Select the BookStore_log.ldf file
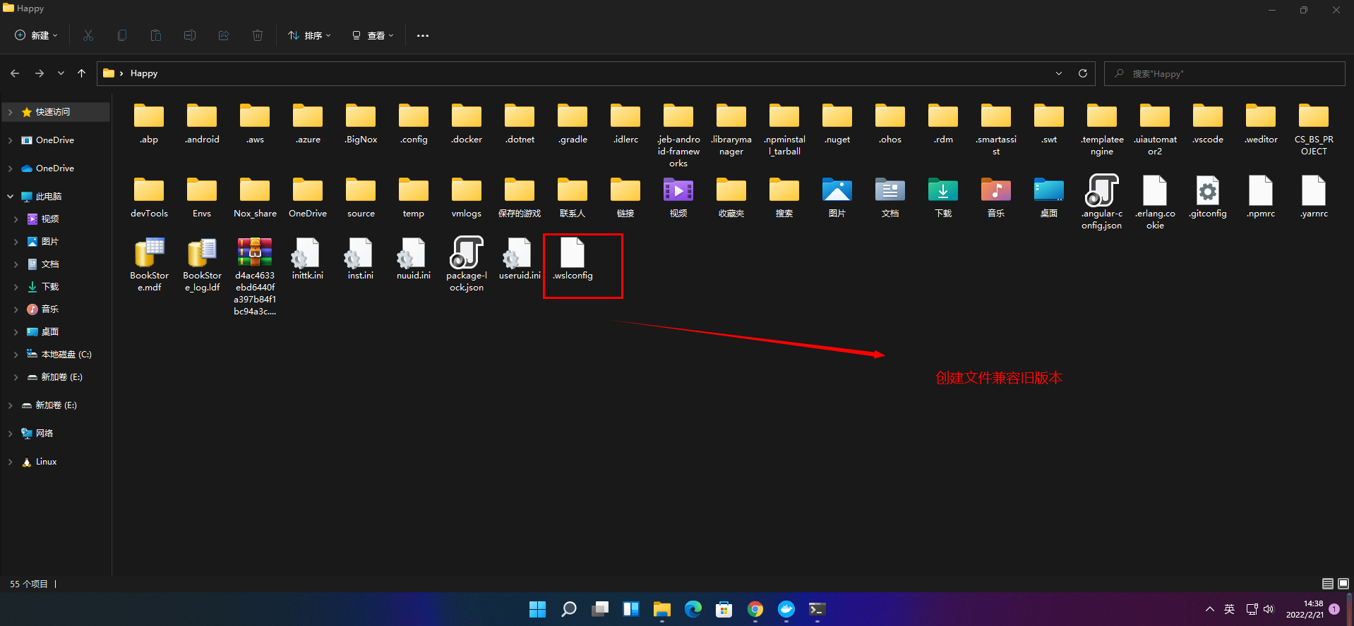Viewport: 1354px width, 626px height. coord(202,264)
